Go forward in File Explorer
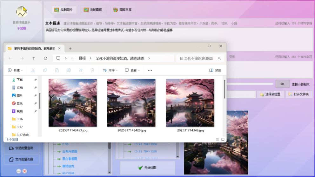The width and height of the screenshot is (315, 177). pyautogui.click(x=22, y=58)
